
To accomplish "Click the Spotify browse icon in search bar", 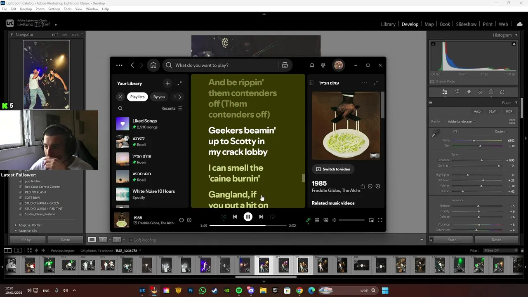I will click(x=285, y=65).
